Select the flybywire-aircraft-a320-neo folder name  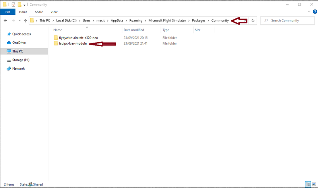click(78, 38)
